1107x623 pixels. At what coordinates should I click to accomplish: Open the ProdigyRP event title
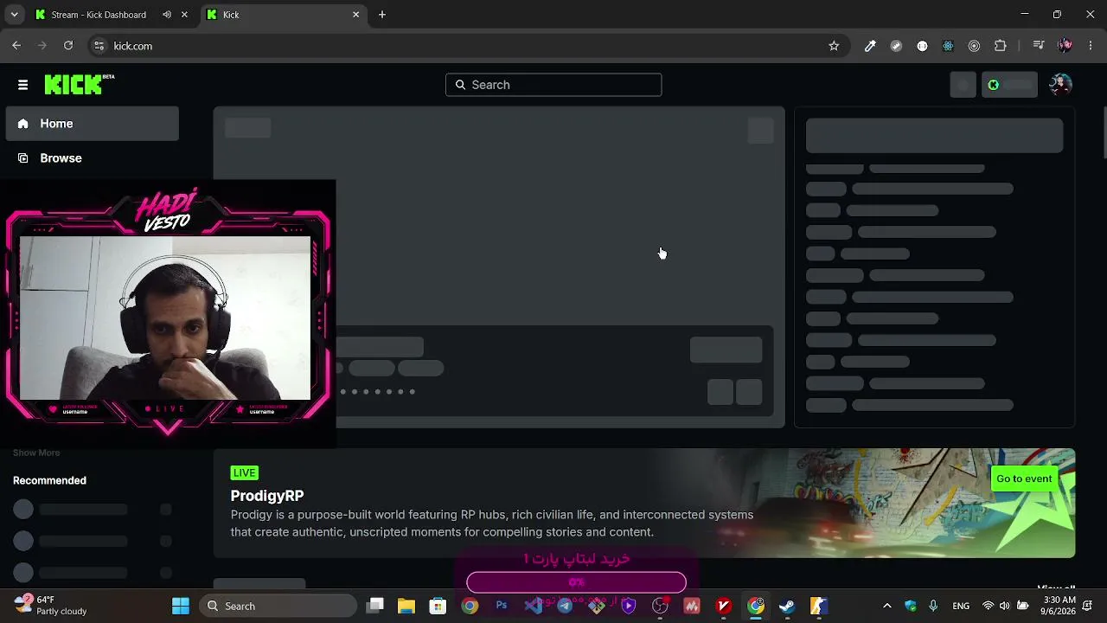click(267, 496)
